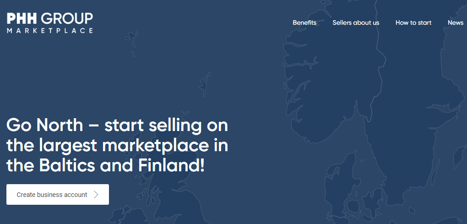Click the Shetland Islands outline on the map
This screenshot has width=467, height=224.
click(205, 83)
